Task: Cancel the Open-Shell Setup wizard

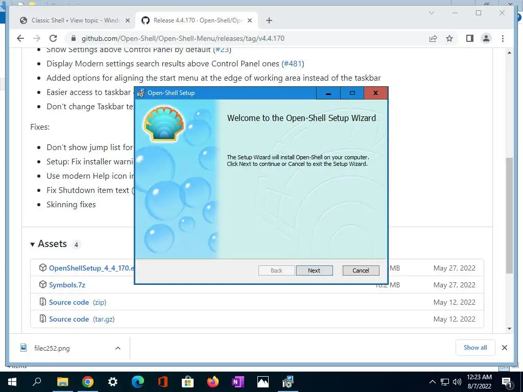Action: tap(361, 271)
